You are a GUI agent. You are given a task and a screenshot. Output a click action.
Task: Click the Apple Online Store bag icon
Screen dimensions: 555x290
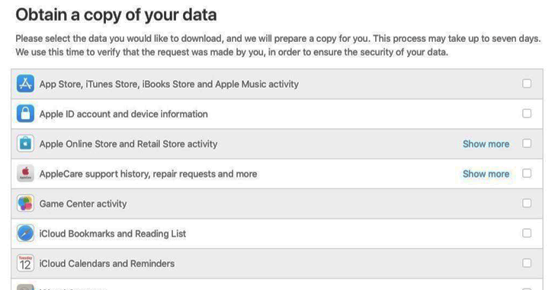coord(25,143)
